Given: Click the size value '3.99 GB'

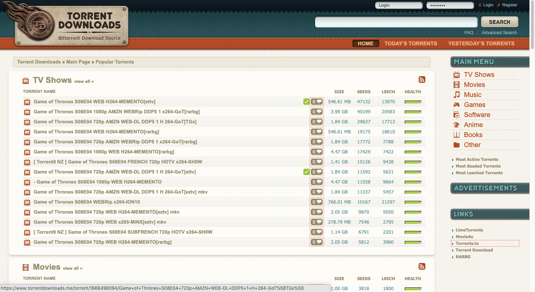Looking at the screenshot, I should click(339, 111).
